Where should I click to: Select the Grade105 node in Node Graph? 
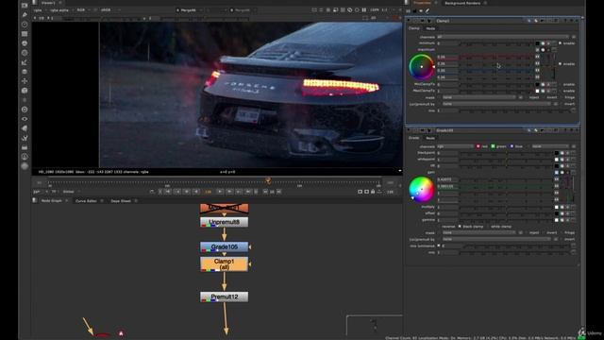(225, 247)
